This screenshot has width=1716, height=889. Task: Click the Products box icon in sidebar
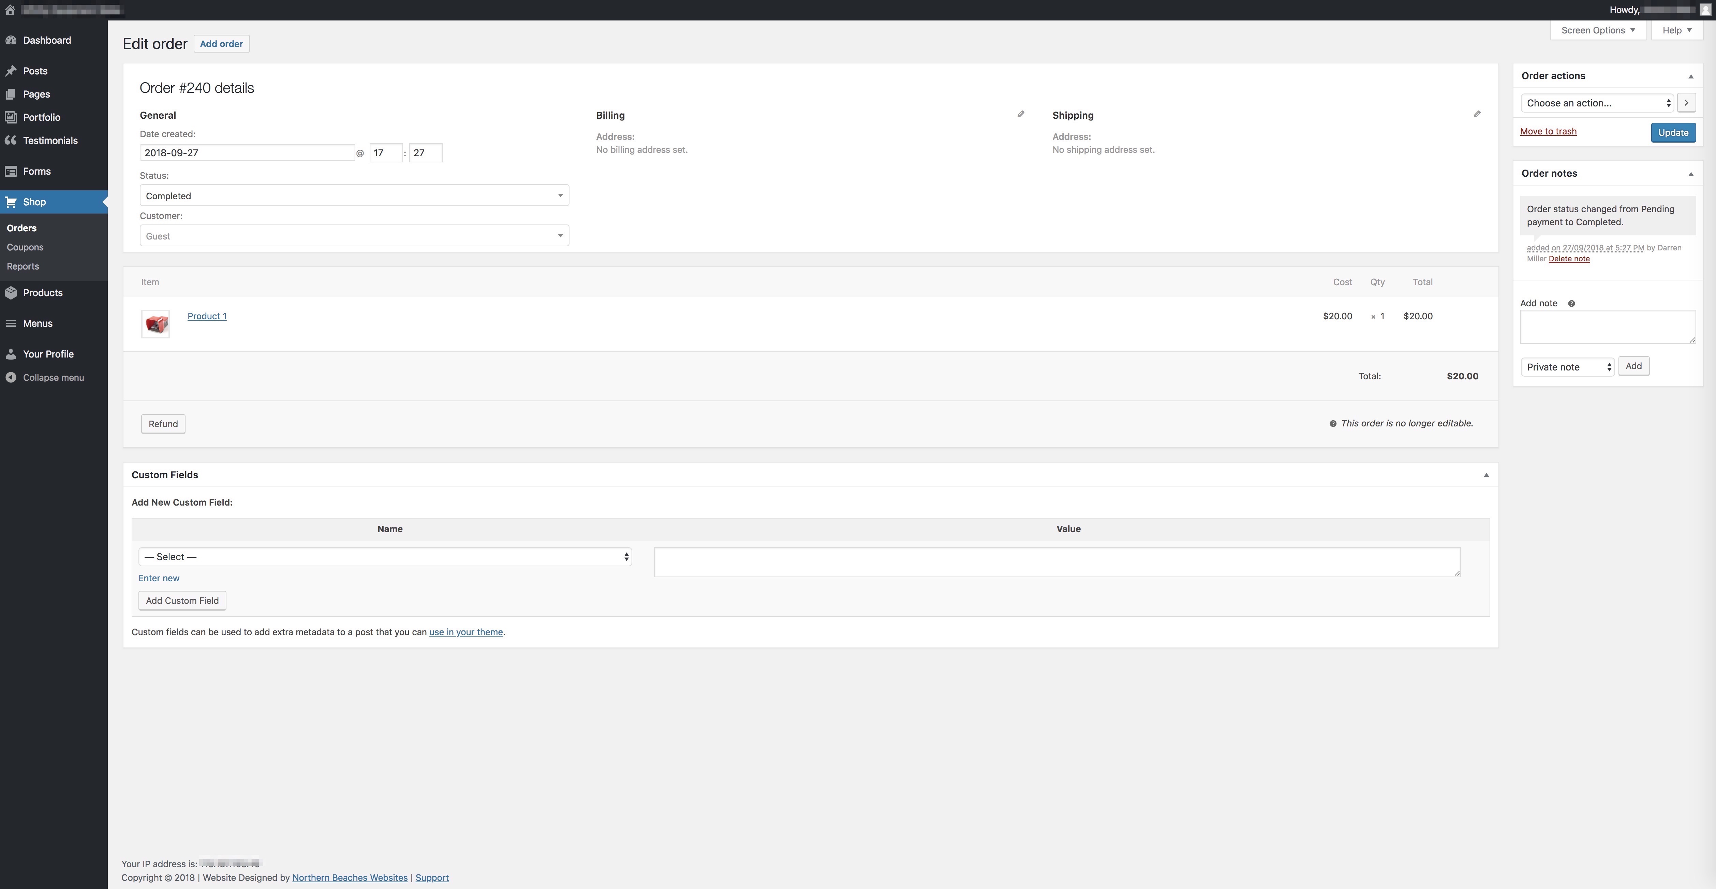click(11, 293)
